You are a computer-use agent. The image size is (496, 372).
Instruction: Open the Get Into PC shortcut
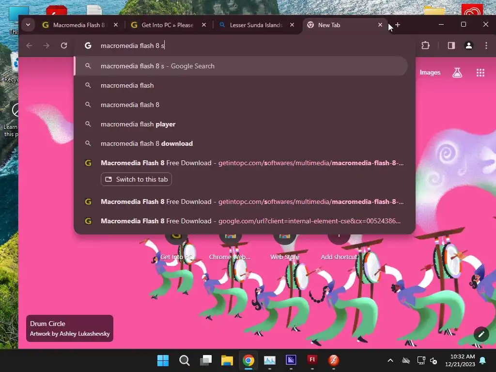click(x=176, y=248)
